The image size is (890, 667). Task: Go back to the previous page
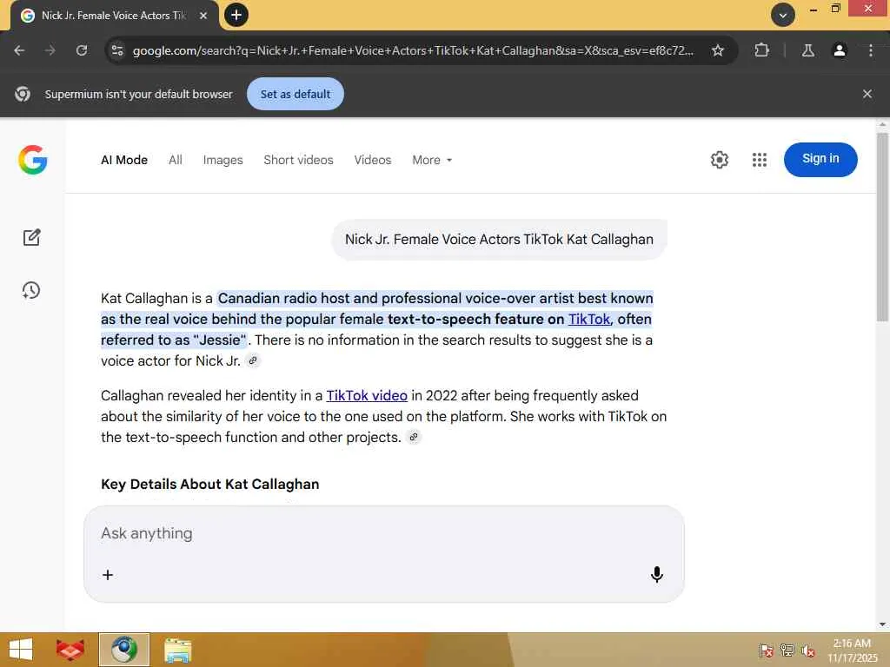pos(19,50)
